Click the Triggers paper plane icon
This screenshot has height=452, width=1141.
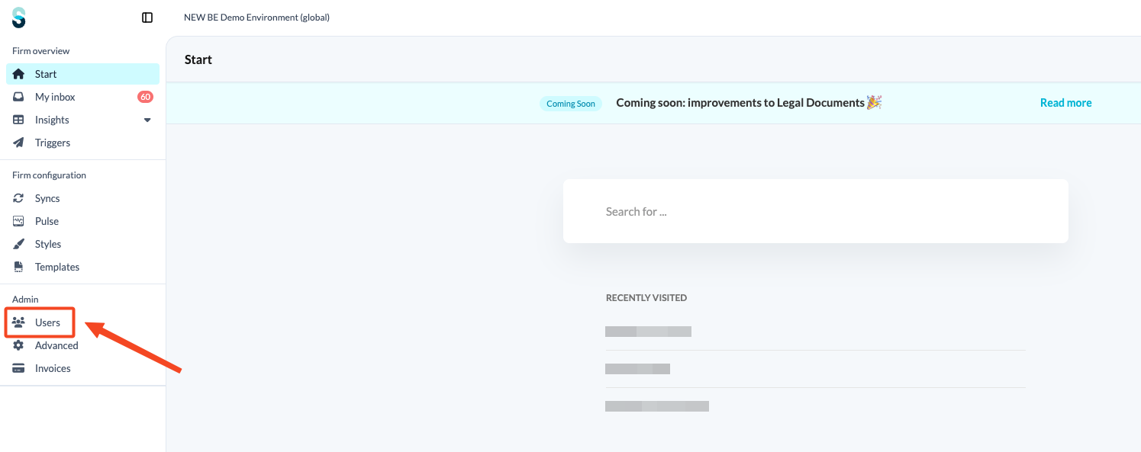click(19, 143)
